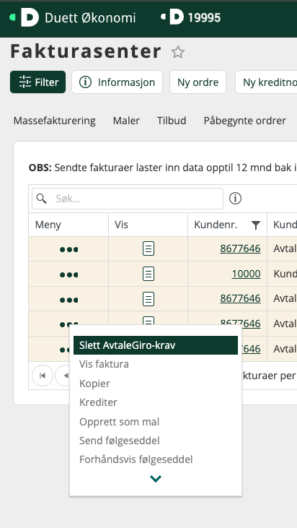Focus the Søk... search field
The height and width of the screenshot is (528, 297).
click(x=128, y=199)
